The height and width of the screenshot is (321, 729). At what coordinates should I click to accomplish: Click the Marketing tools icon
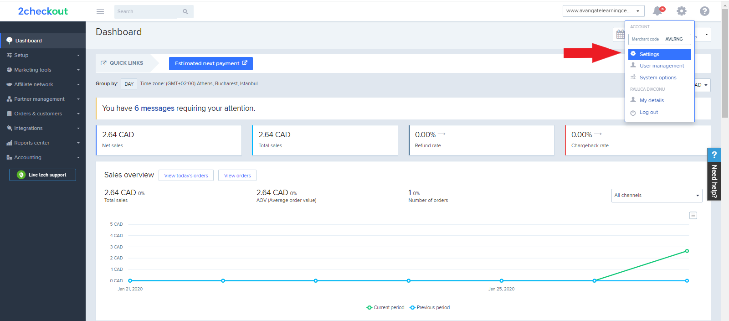9,70
